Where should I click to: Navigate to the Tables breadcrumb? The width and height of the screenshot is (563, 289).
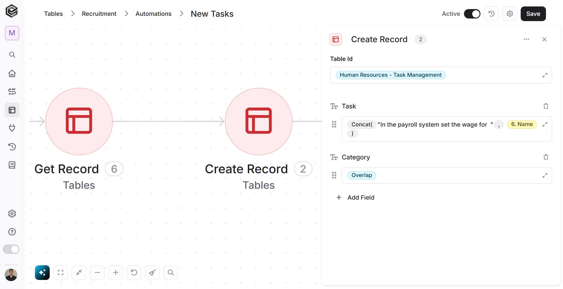click(x=53, y=14)
